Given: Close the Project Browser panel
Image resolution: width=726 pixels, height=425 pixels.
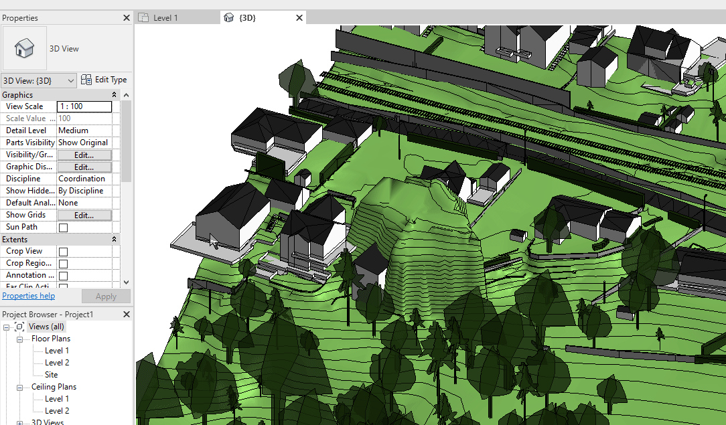Looking at the screenshot, I should point(127,315).
